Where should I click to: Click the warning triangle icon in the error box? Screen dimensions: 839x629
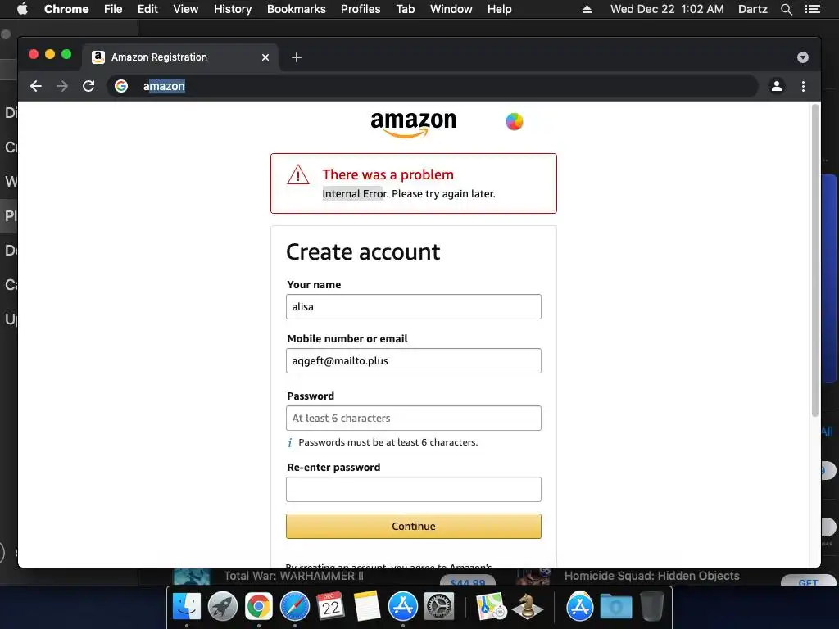pyautogui.click(x=298, y=175)
